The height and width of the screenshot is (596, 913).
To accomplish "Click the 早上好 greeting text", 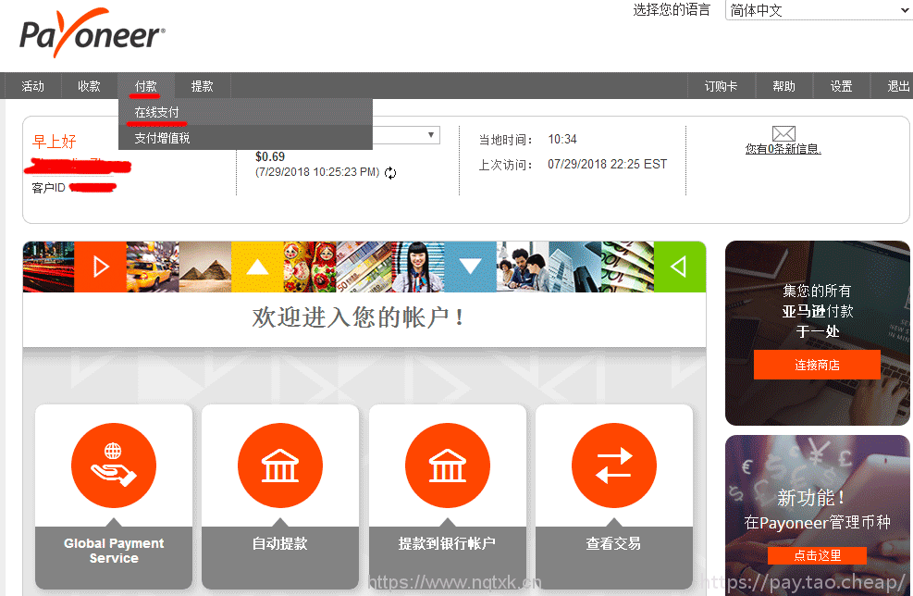I will [x=55, y=141].
